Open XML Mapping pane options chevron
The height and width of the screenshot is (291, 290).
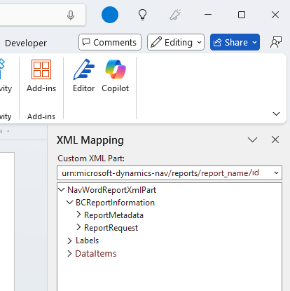(x=252, y=140)
